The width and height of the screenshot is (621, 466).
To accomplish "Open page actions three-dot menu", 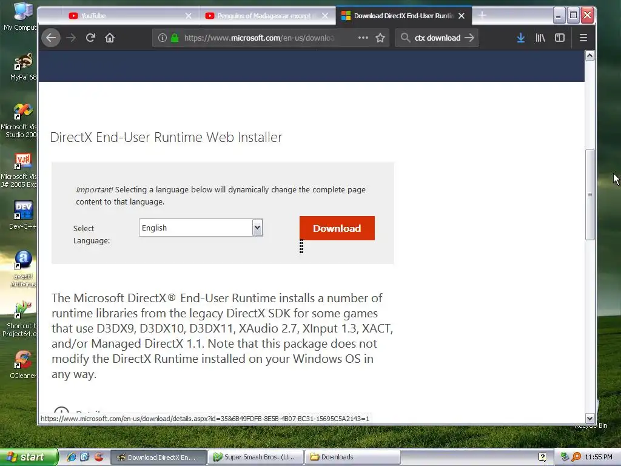I will [x=363, y=38].
